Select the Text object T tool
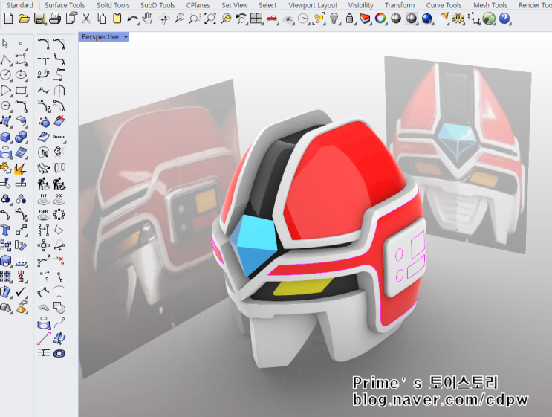Viewport: 552px width, 417px height. click(6, 230)
